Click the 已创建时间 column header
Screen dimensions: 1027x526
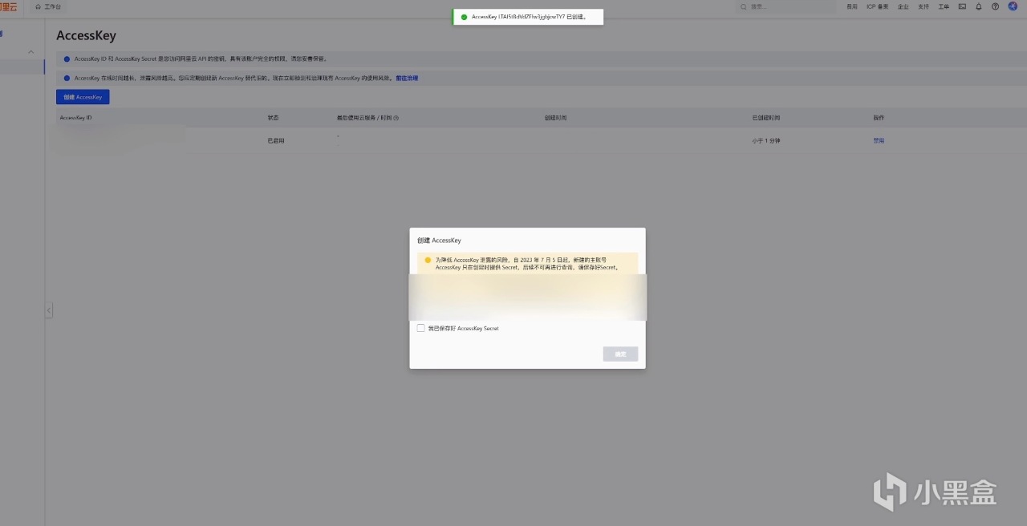766,118
